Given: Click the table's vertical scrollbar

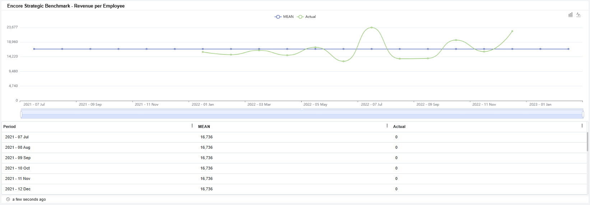Looking at the screenshot, I should pyautogui.click(x=587, y=142).
